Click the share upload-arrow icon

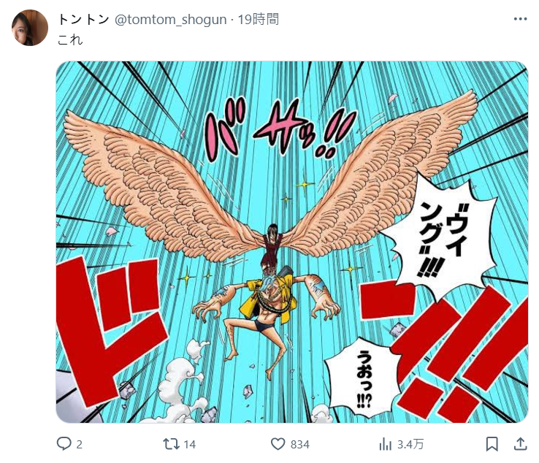521,444
